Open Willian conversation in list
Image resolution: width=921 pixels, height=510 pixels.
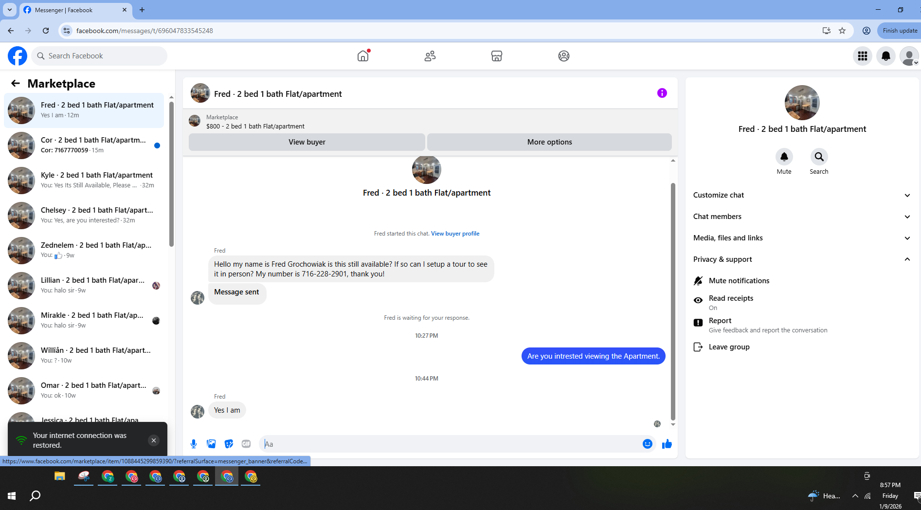(84, 356)
